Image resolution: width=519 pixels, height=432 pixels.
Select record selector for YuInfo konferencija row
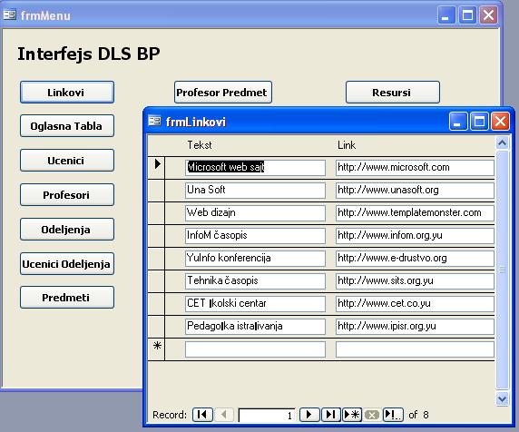(156, 259)
